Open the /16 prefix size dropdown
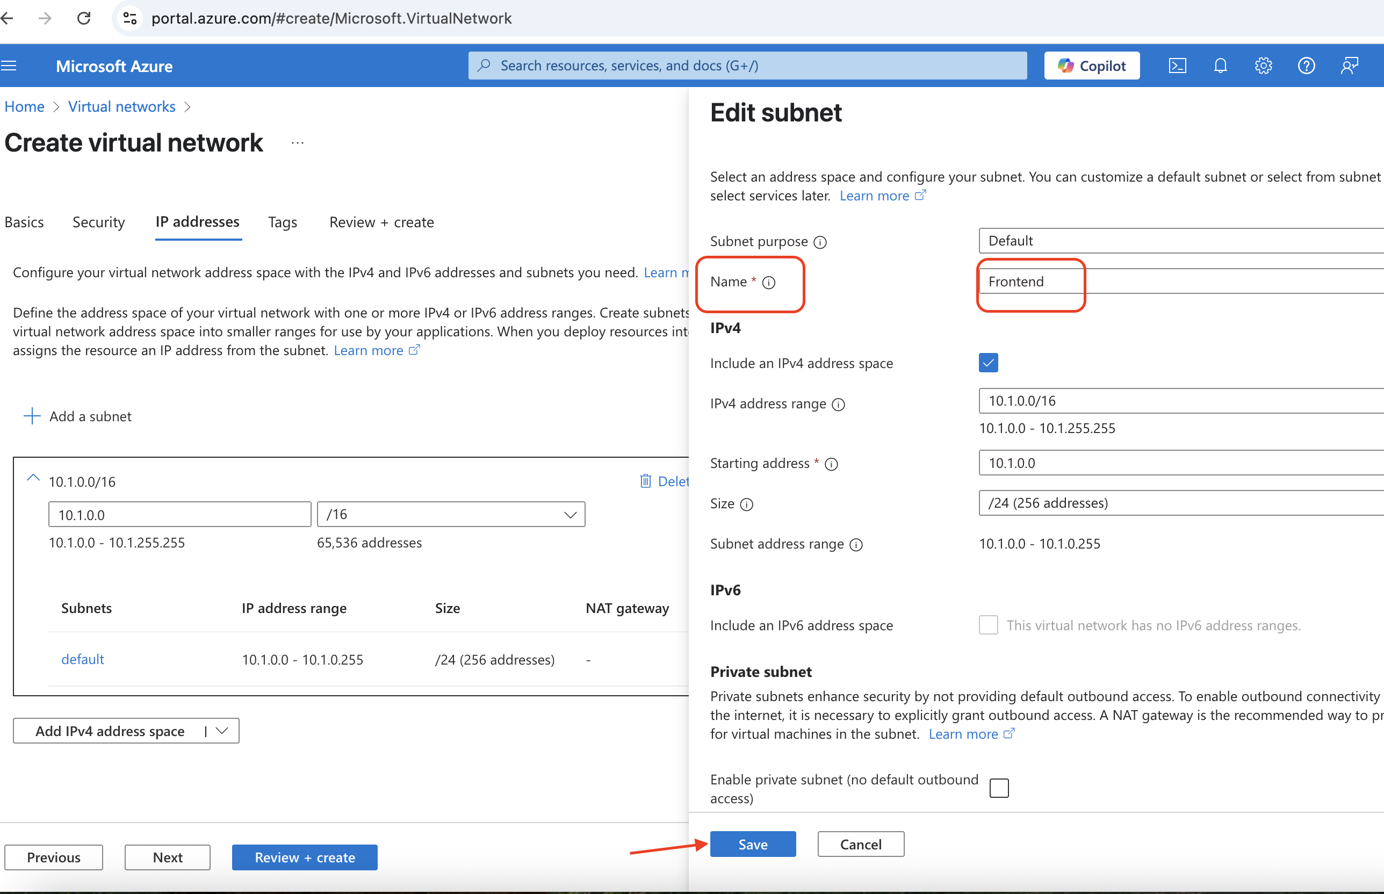The width and height of the screenshot is (1384, 894). [450, 514]
